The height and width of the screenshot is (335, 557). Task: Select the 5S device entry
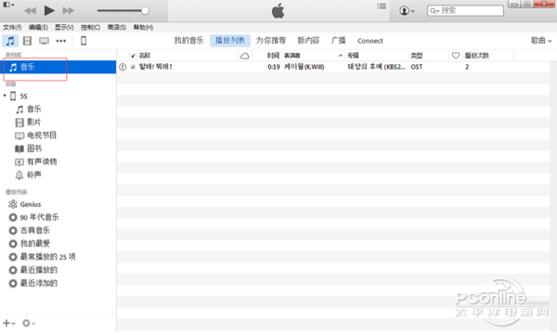point(23,96)
